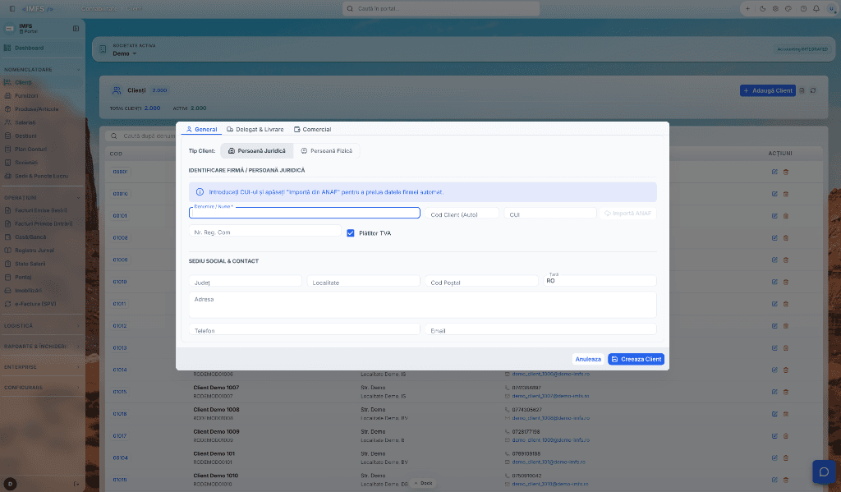Open the demo_client_1007 email link
Viewport: 841px width, 492px height.
550,396
